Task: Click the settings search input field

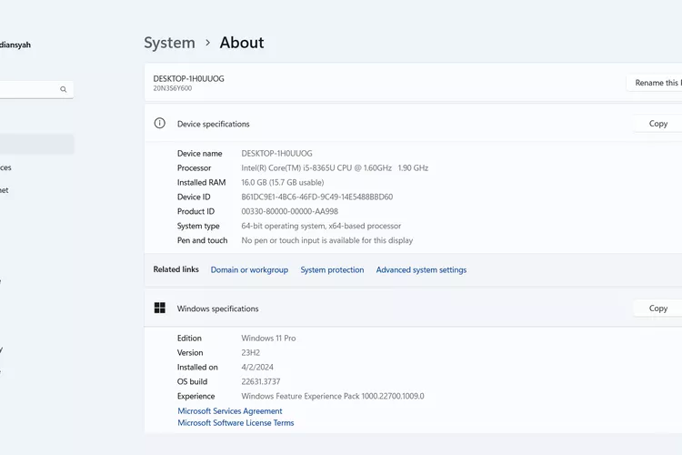Action: tap(35, 90)
